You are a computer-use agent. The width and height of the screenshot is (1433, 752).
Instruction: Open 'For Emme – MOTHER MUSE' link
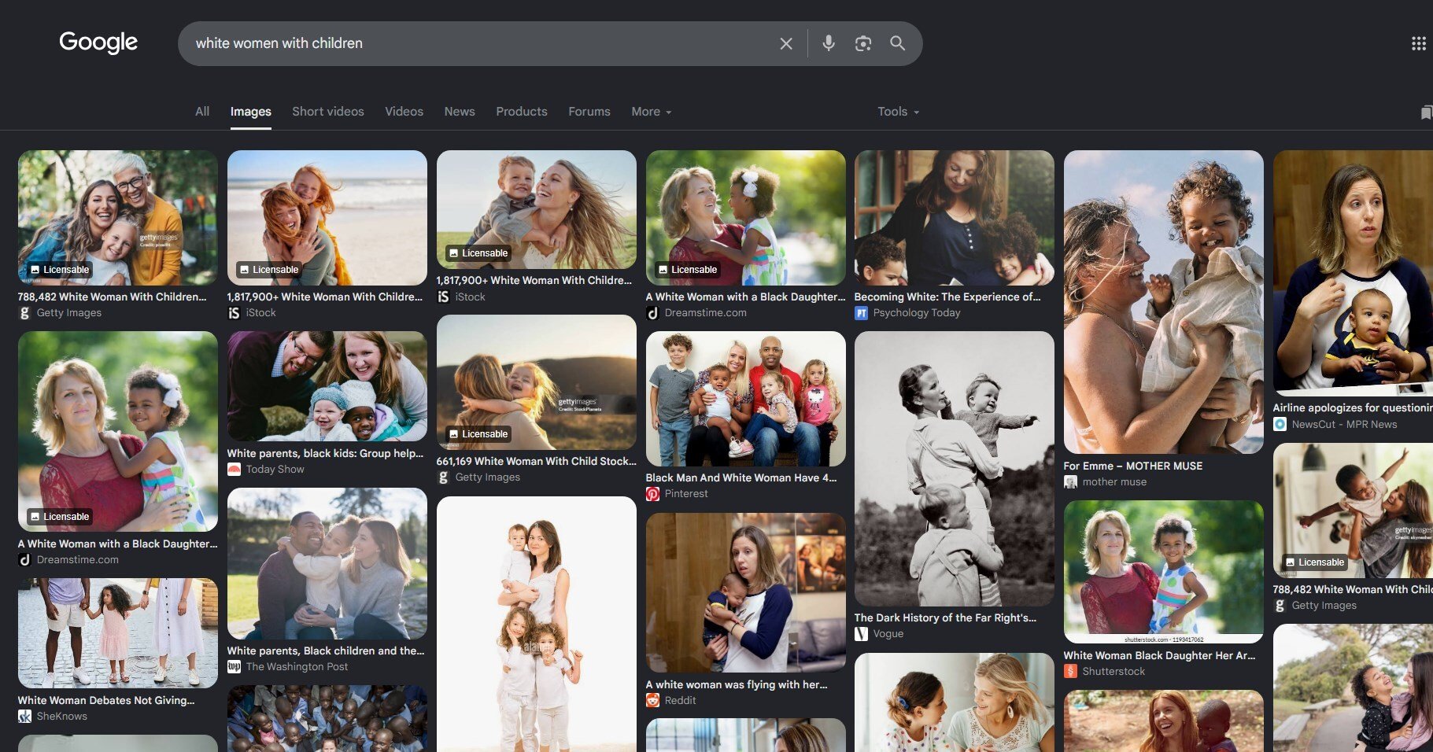pyautogui.click(x=1133, y=466)
